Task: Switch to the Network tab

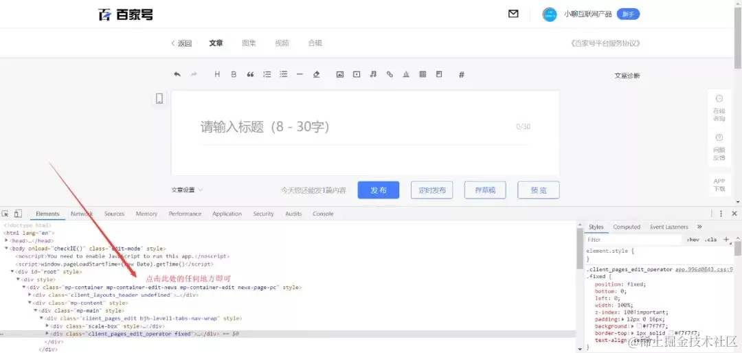Action: click(81, 214)
